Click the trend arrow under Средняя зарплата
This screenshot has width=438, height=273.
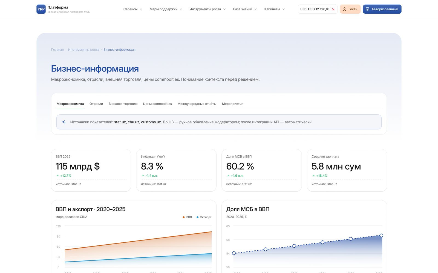[313, 176]
